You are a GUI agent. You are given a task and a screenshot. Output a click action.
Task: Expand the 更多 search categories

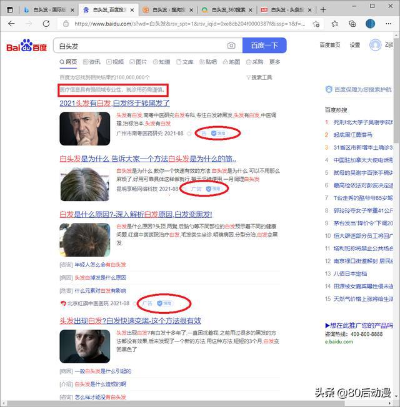pyautogui.click(x=275, y=62)
